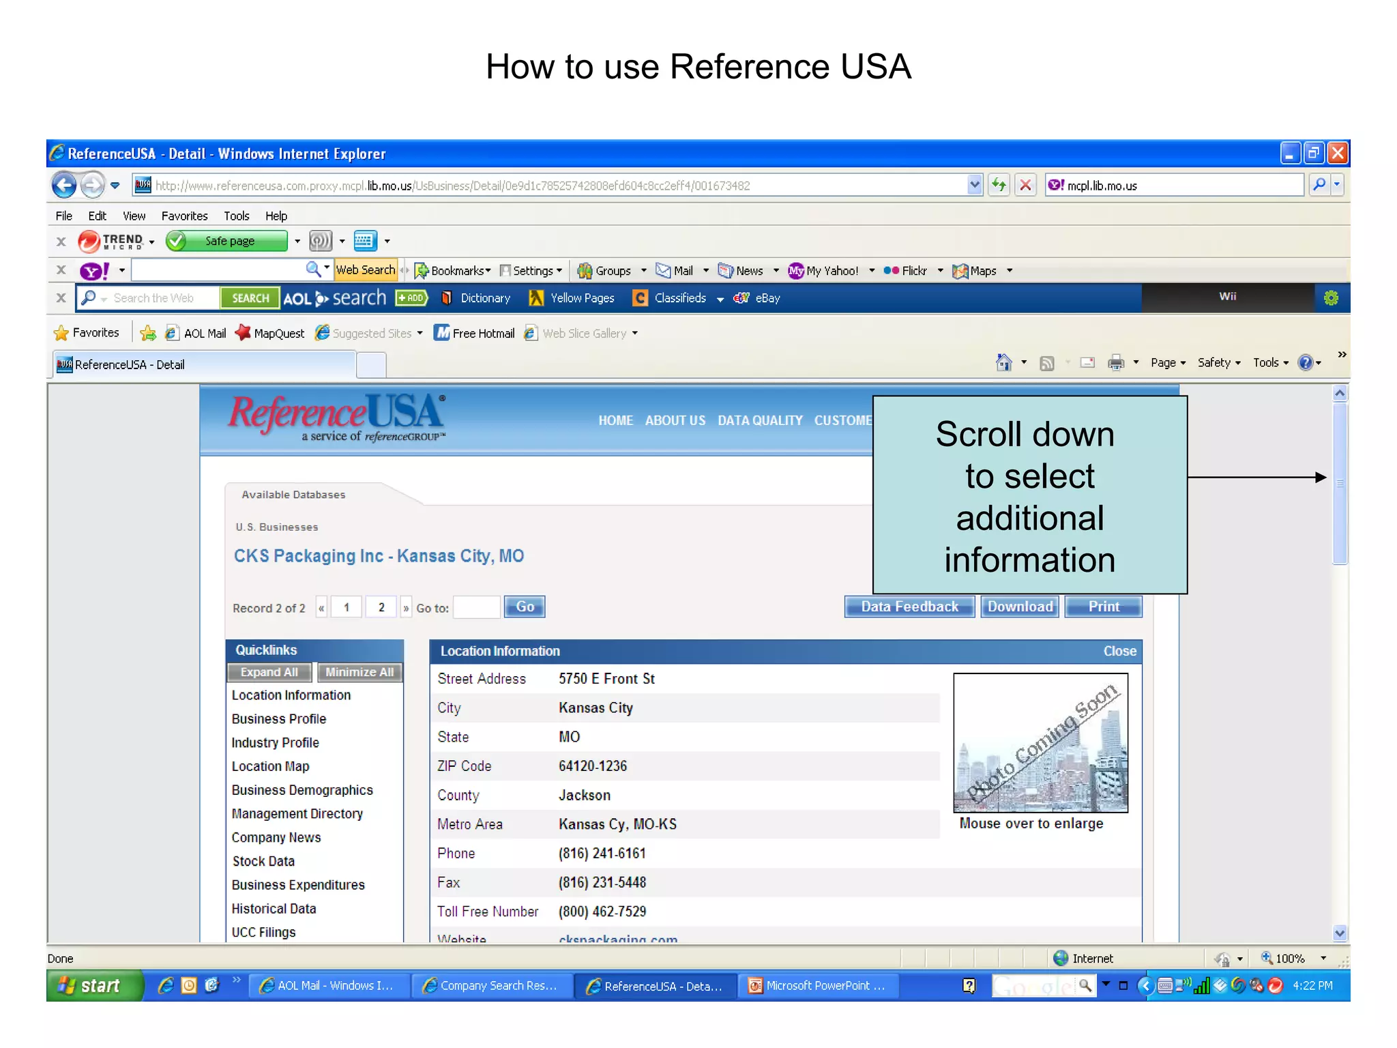Open Business Profile quicklink
1397x1048 pixels.
(279, 718)
